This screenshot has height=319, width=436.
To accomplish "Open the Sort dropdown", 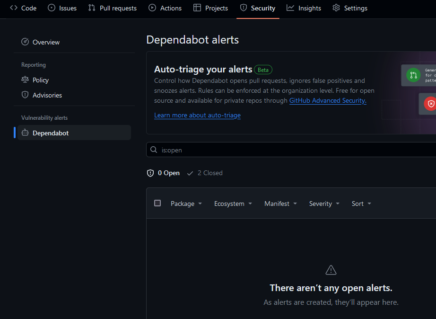I will click(x=361, y=204).
